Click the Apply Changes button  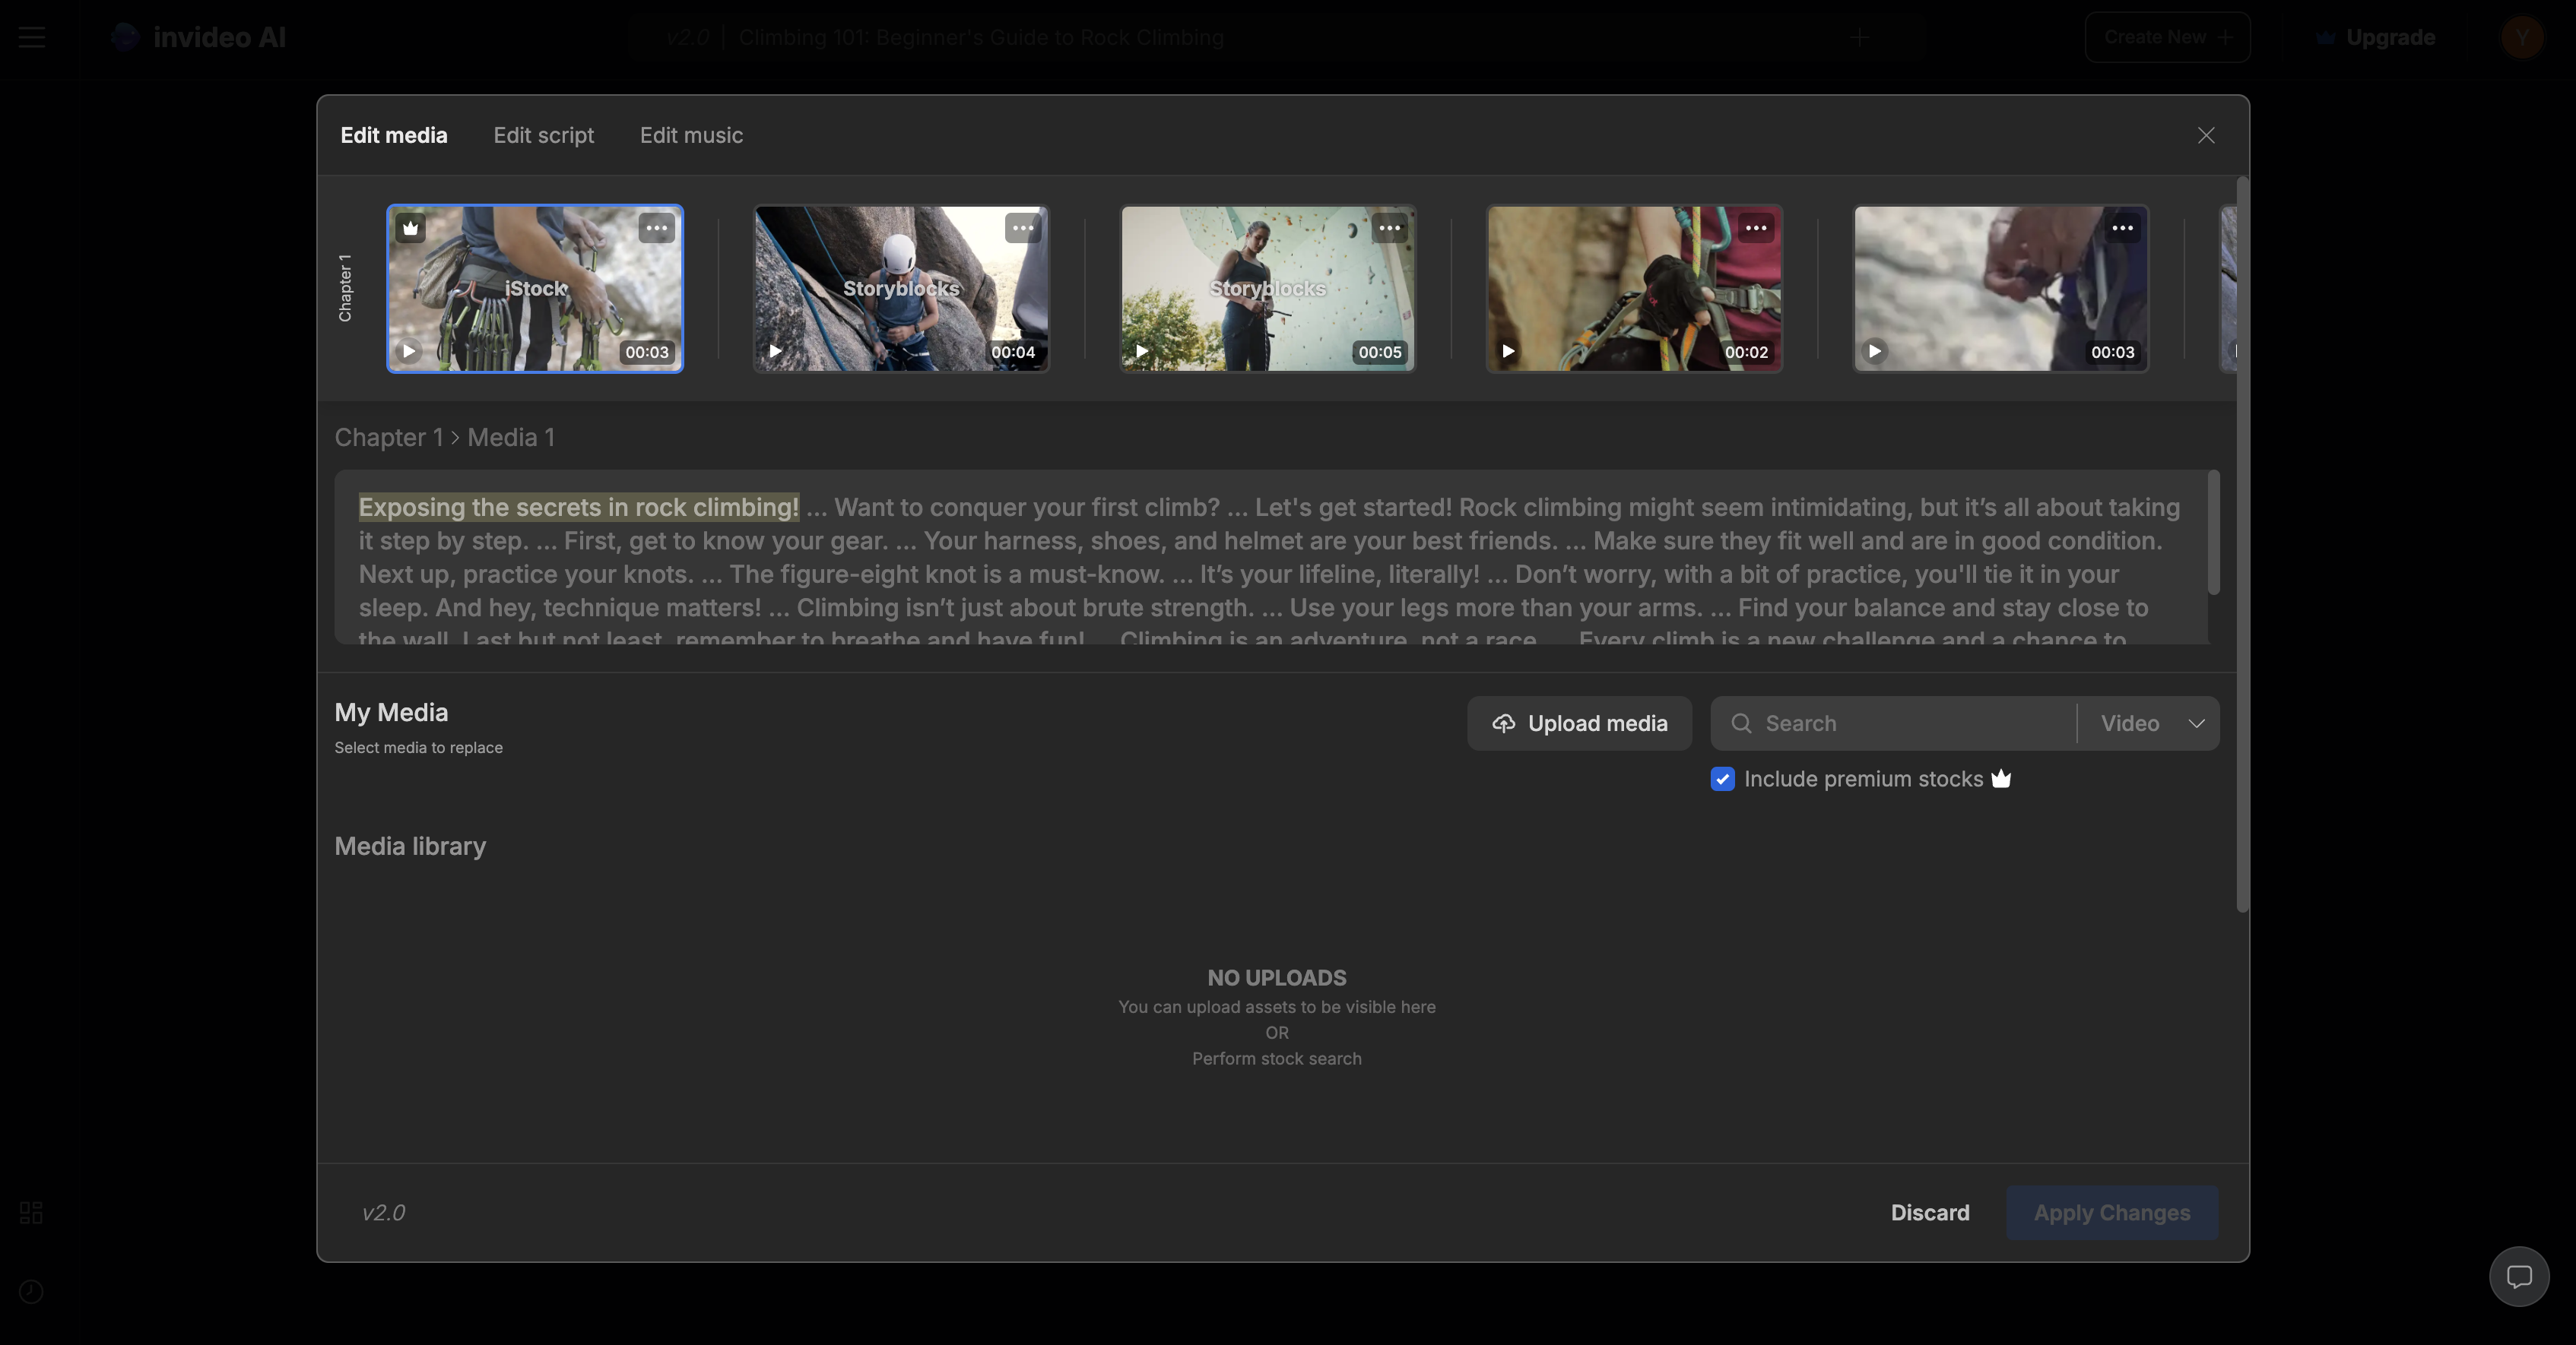coord(2111,1212)
